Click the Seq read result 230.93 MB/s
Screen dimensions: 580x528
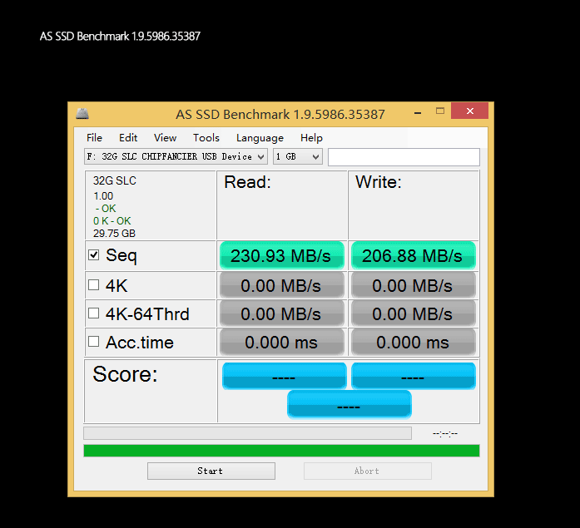(x=280, y=256)
